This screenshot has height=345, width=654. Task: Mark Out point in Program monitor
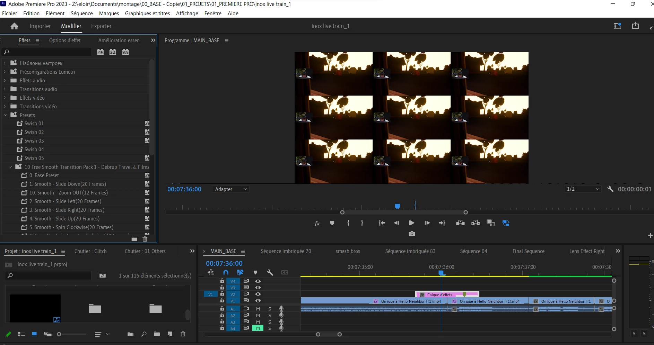coord(362,223)
